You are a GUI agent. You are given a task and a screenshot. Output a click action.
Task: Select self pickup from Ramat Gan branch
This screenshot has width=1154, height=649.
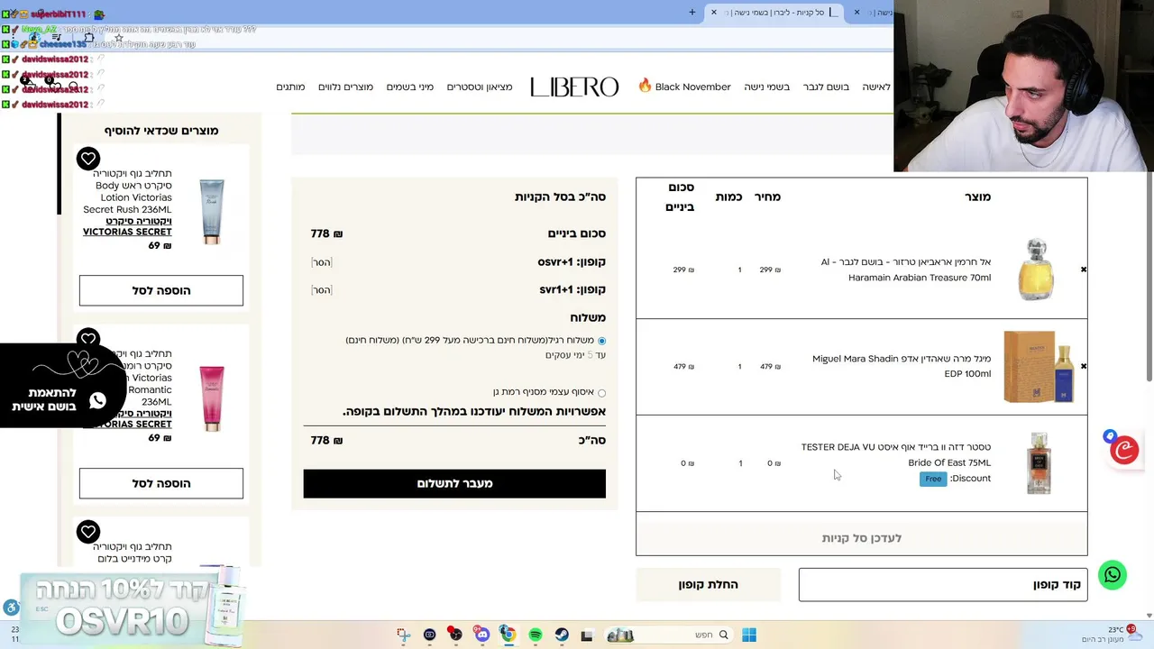(601, 392)
